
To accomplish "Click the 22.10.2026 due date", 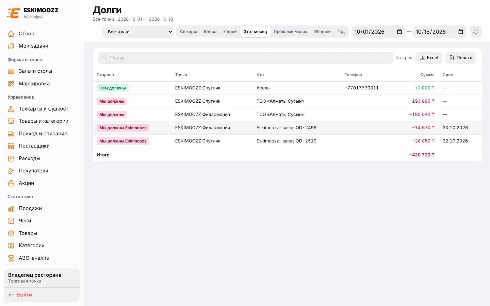I will [x=455, y=141].
